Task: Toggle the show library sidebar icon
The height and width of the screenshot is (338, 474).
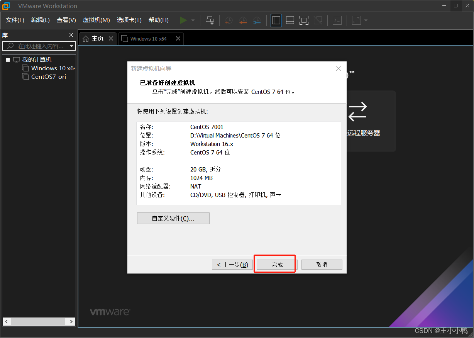Action: [276, 20]
